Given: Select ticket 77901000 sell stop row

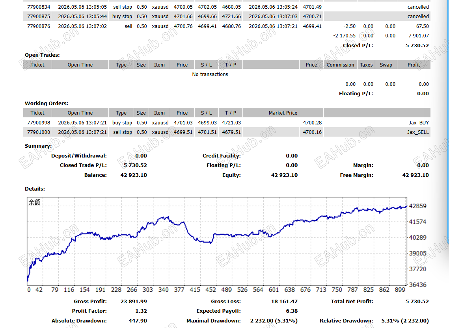Looking at the screenshot, I should 227,132.
